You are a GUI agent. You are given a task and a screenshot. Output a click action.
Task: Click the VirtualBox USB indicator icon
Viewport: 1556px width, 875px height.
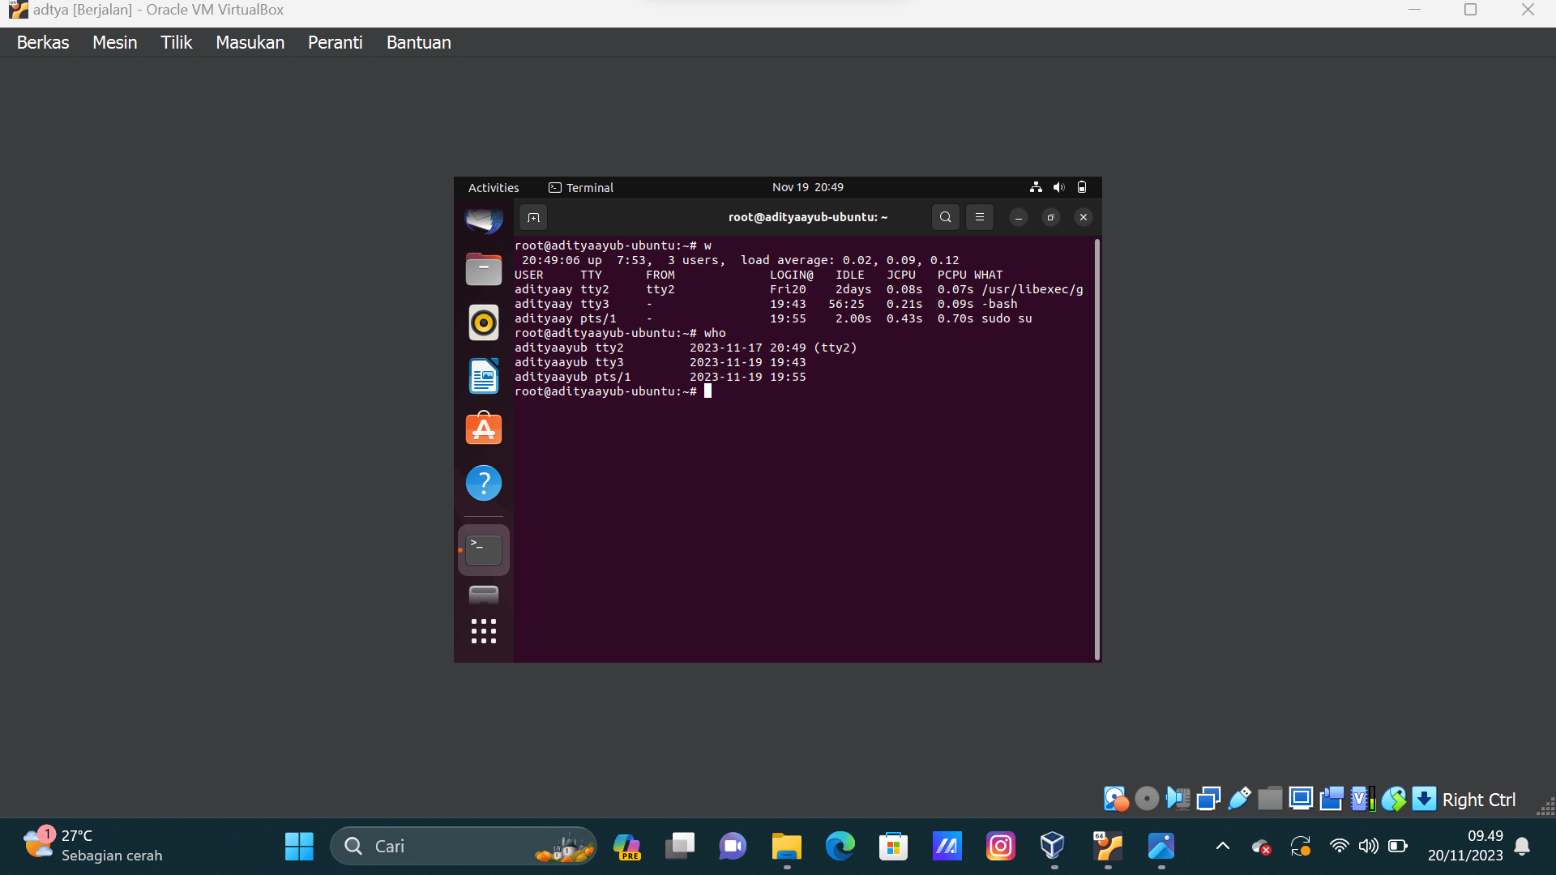point(1239,799)
